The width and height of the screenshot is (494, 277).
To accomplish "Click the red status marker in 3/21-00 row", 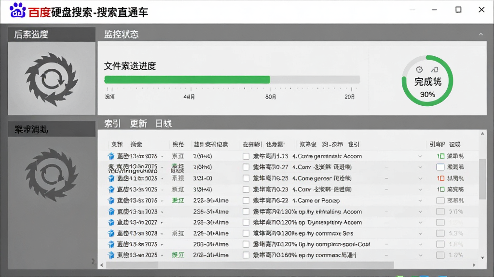I will pos(440,178).
